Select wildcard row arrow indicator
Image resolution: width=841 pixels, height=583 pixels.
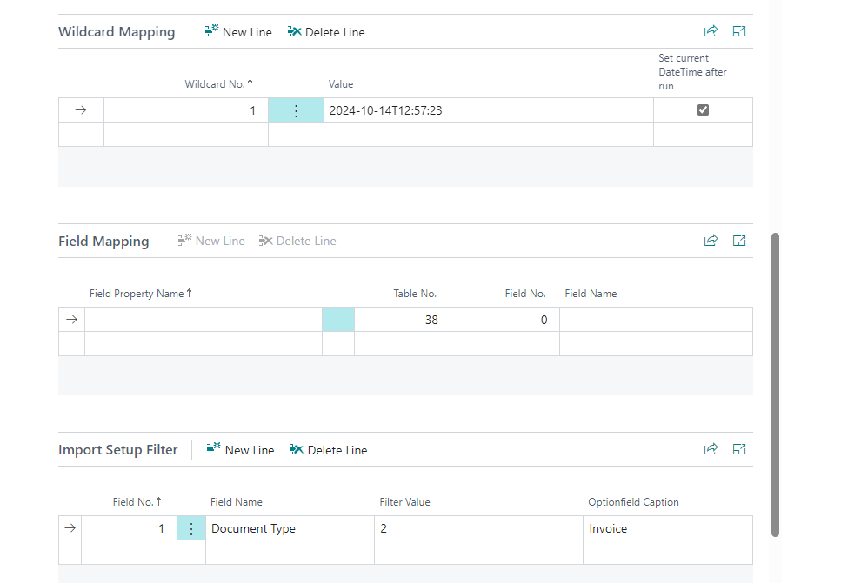(81, 110)
